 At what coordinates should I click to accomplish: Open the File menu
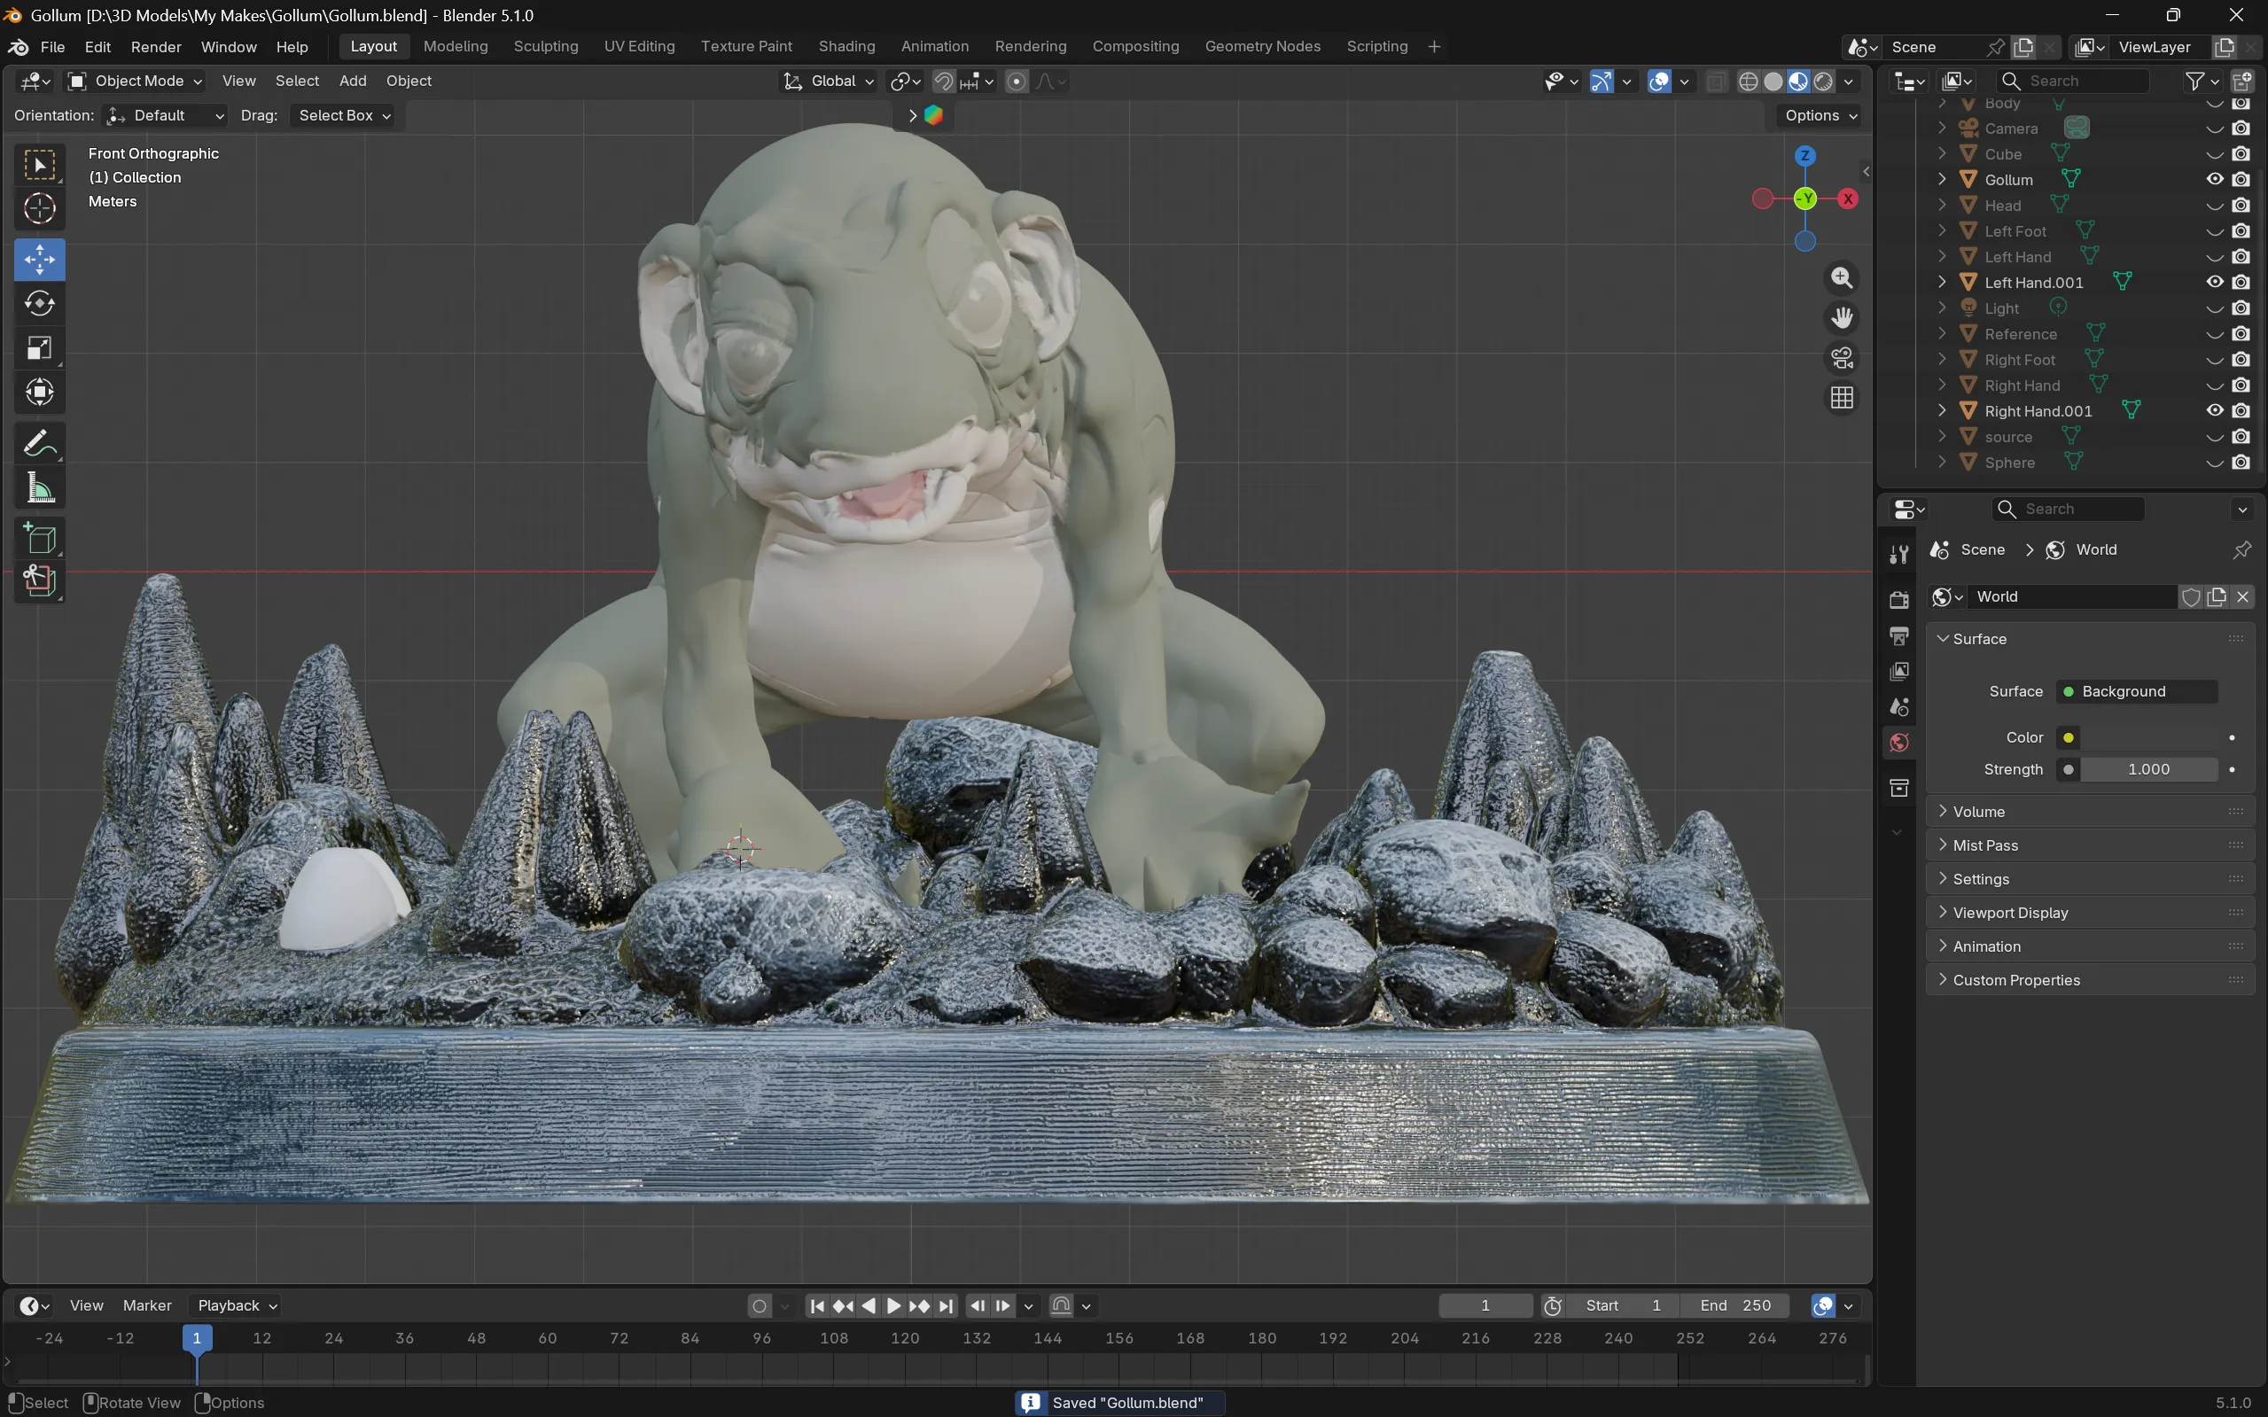[52, 47]
